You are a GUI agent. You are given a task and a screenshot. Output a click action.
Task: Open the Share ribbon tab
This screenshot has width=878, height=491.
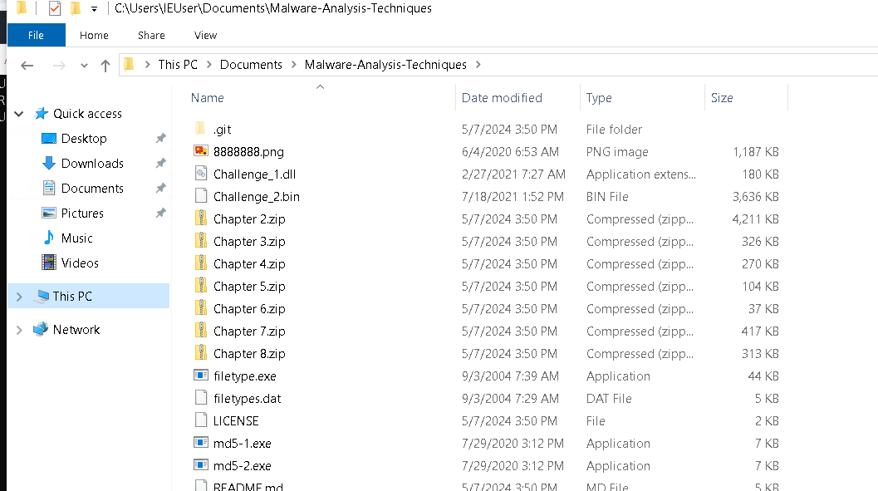151,36
